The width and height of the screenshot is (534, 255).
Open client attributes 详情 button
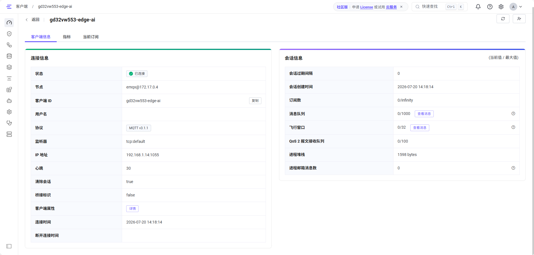132,209
